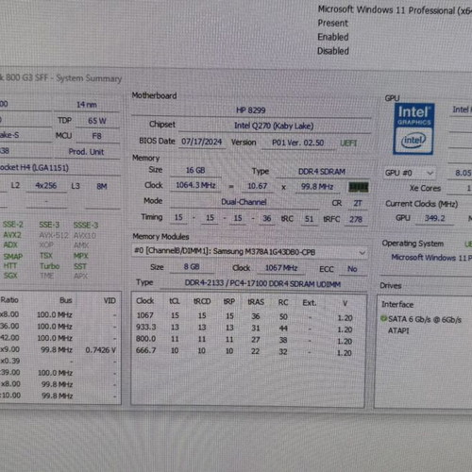The image size is (472, 472).
Task: Click the 0.7426 V VID cell
Action: click(100, 350)
